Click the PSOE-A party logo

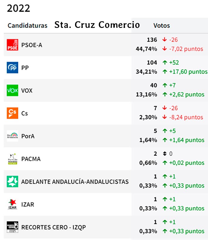12,45
